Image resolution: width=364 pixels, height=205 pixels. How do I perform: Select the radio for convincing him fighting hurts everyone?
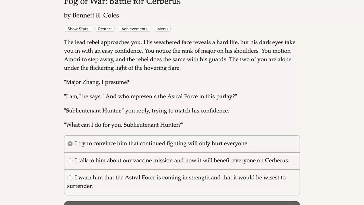tap(70, 144)
